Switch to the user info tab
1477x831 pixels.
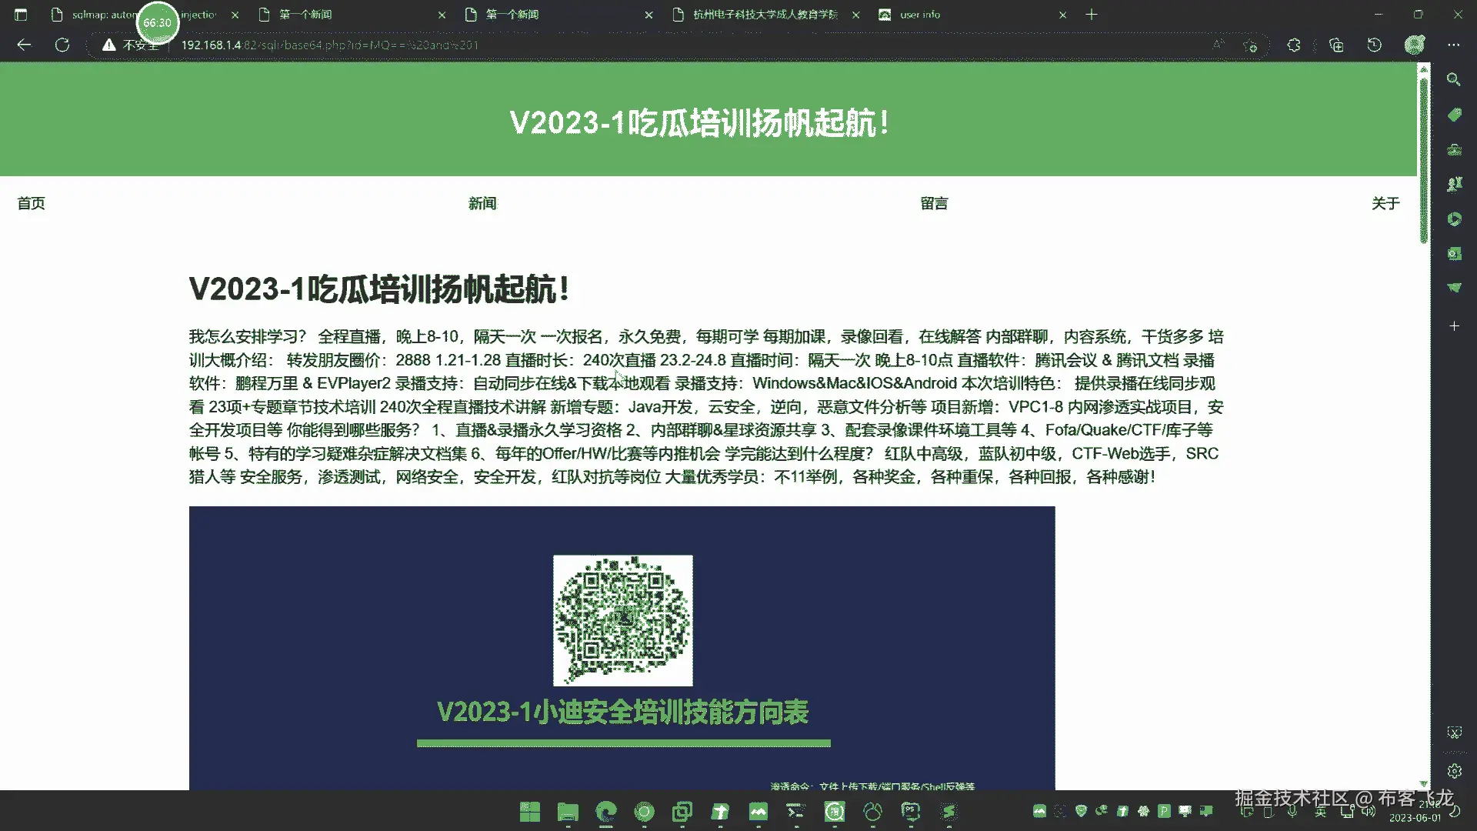coord(920,15)
